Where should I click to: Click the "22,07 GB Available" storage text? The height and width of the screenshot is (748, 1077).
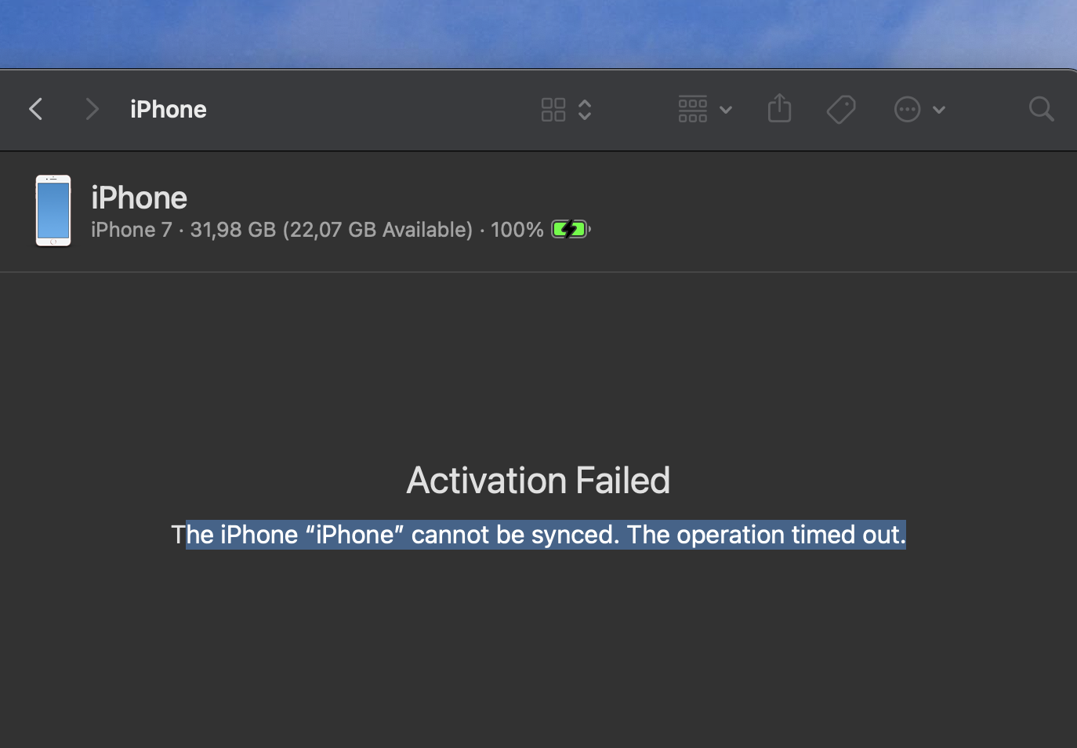pos(378,230)
